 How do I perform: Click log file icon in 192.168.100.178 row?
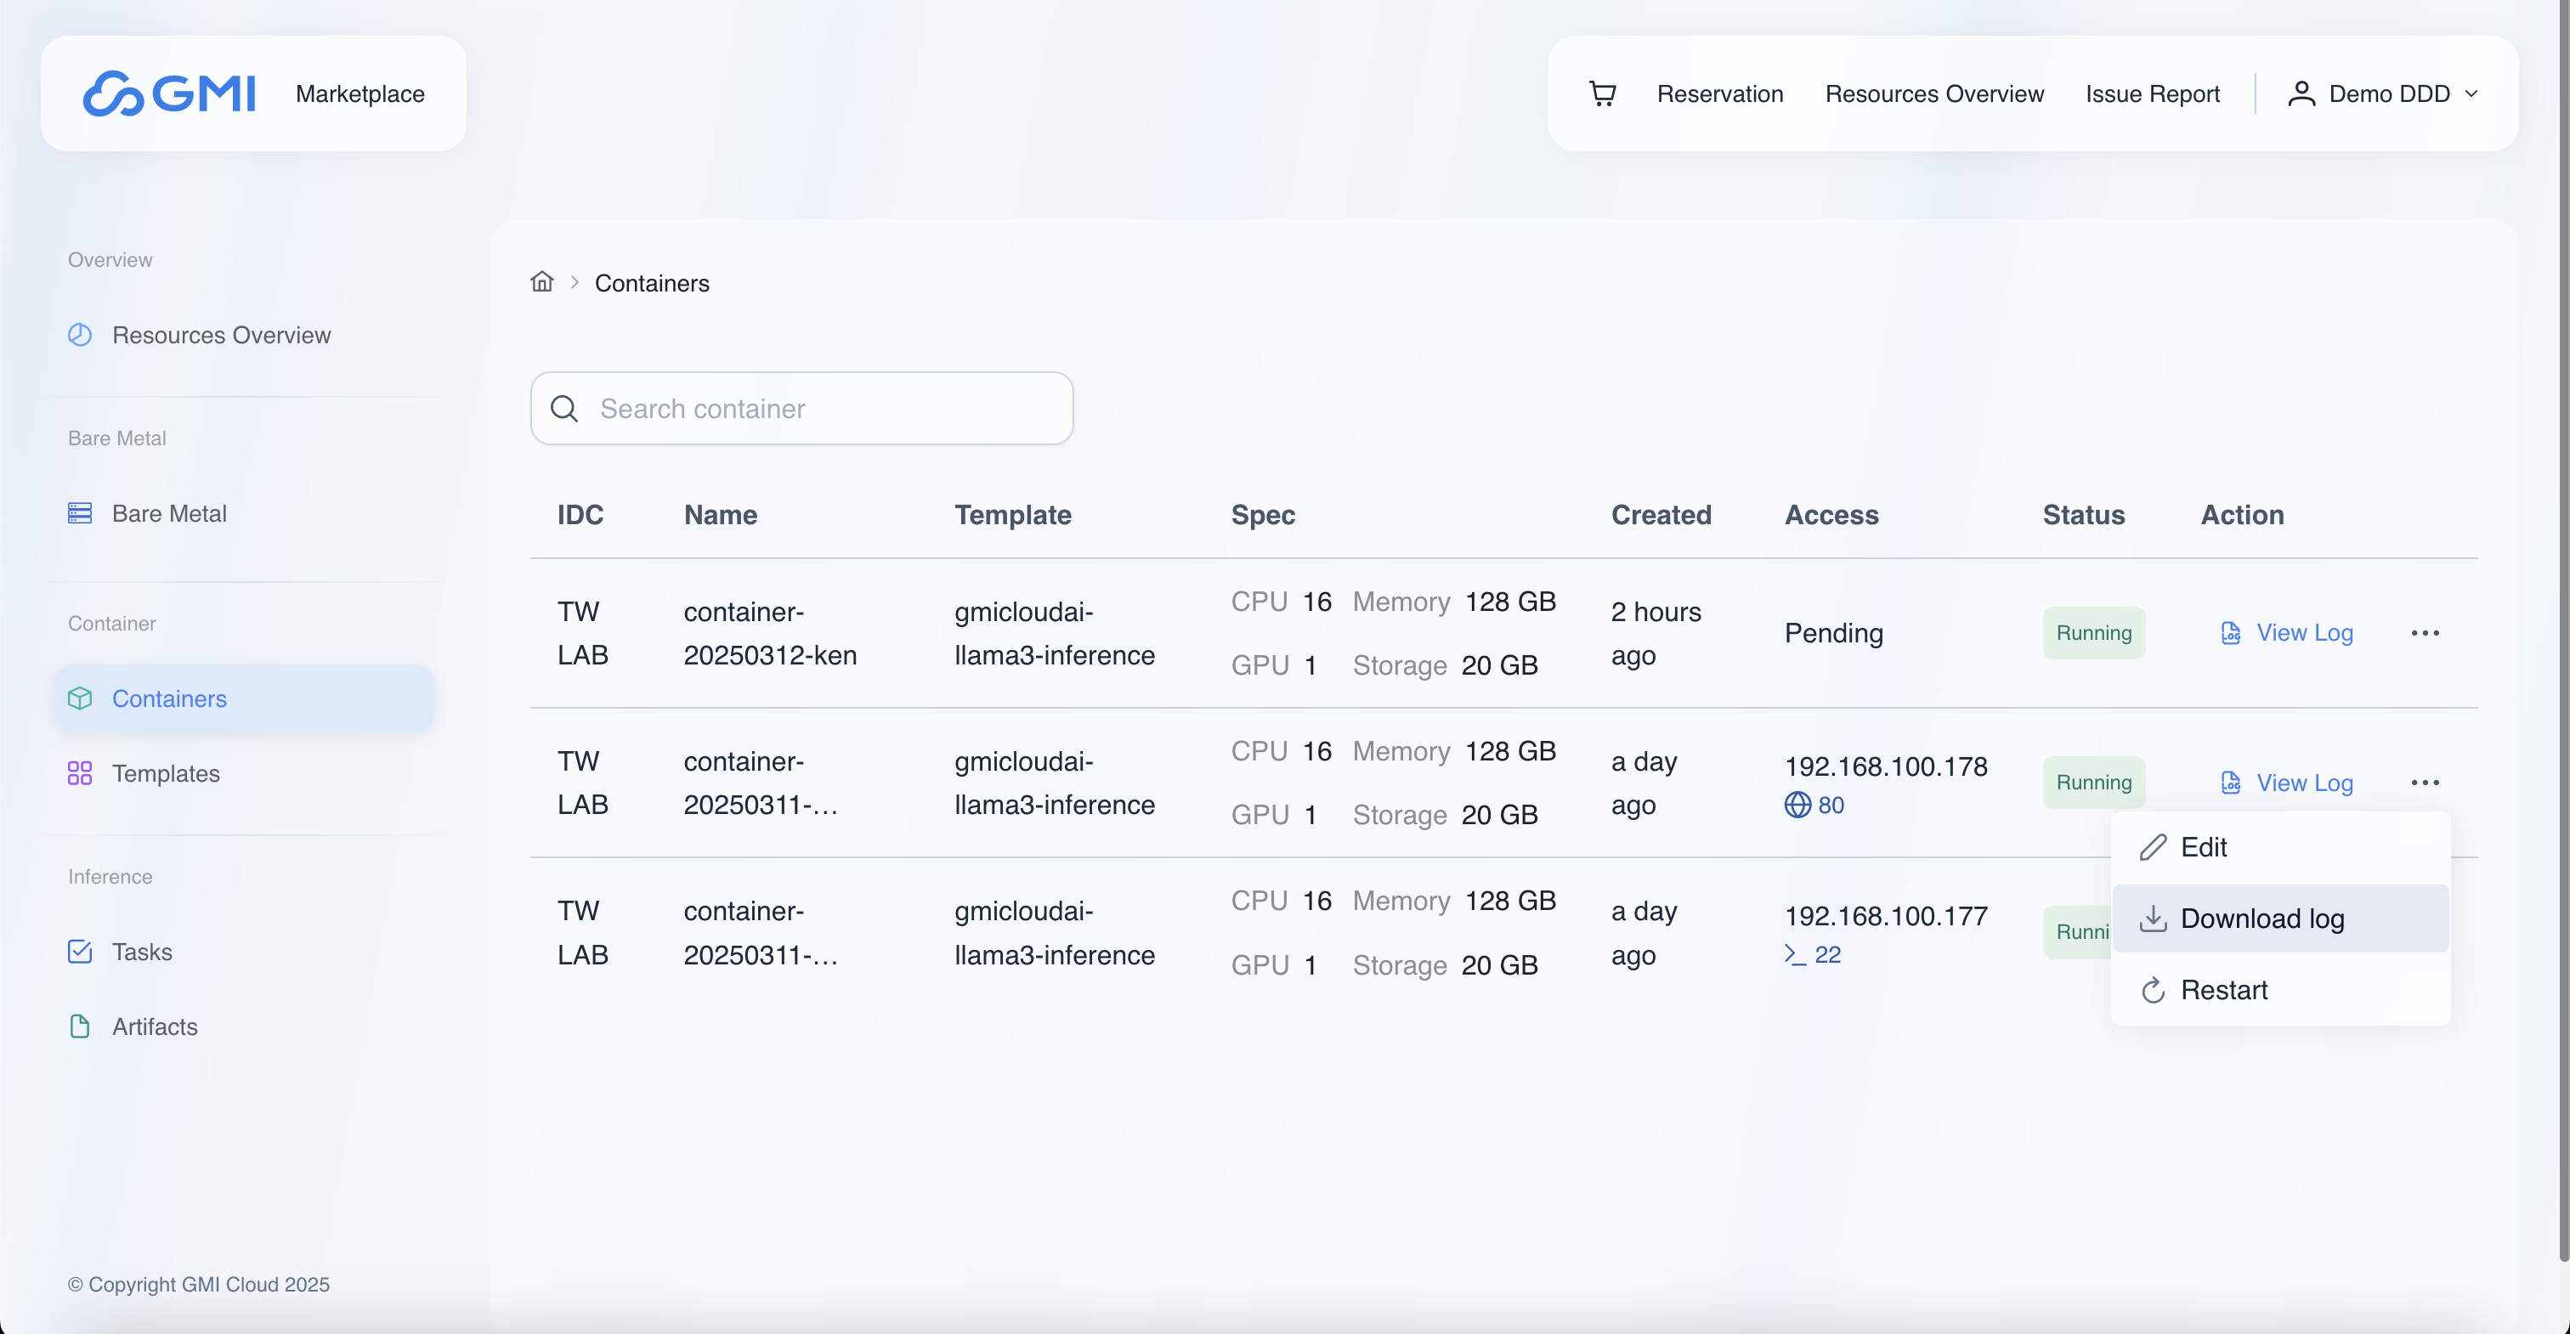[2231, 783]
